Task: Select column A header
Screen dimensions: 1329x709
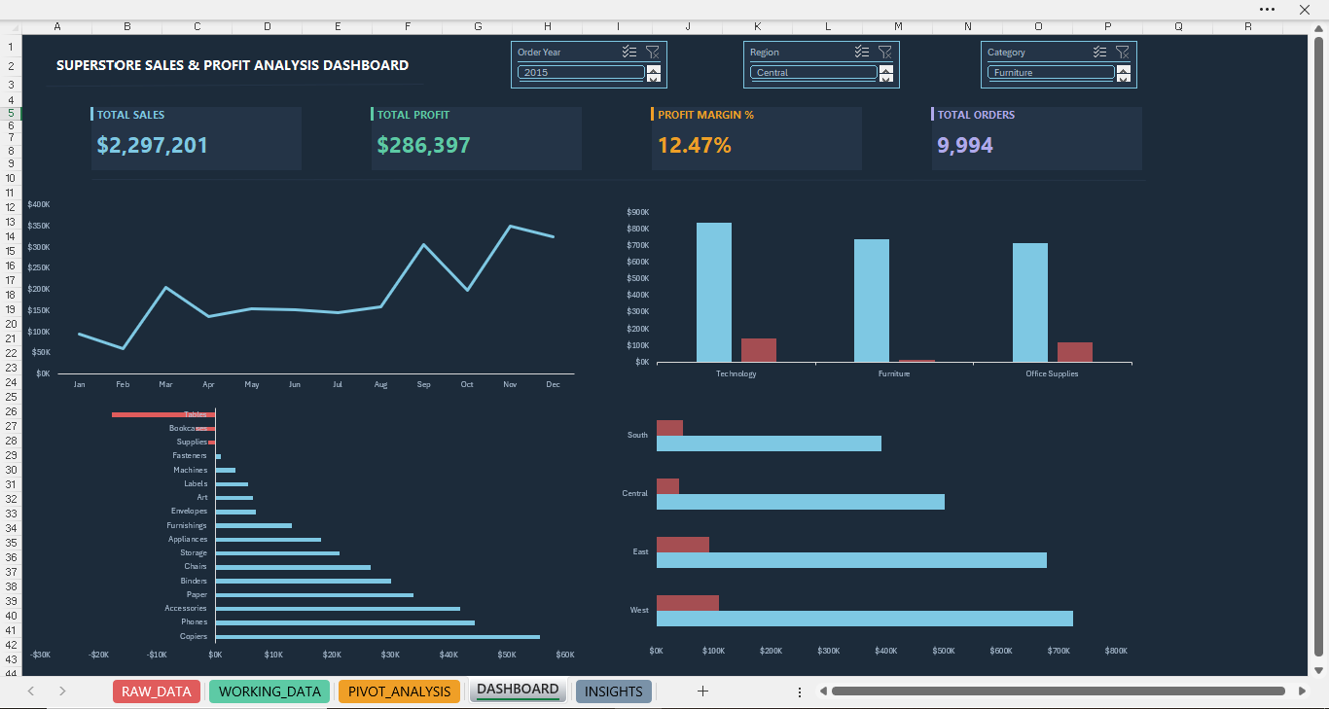Action: [57, 27]
